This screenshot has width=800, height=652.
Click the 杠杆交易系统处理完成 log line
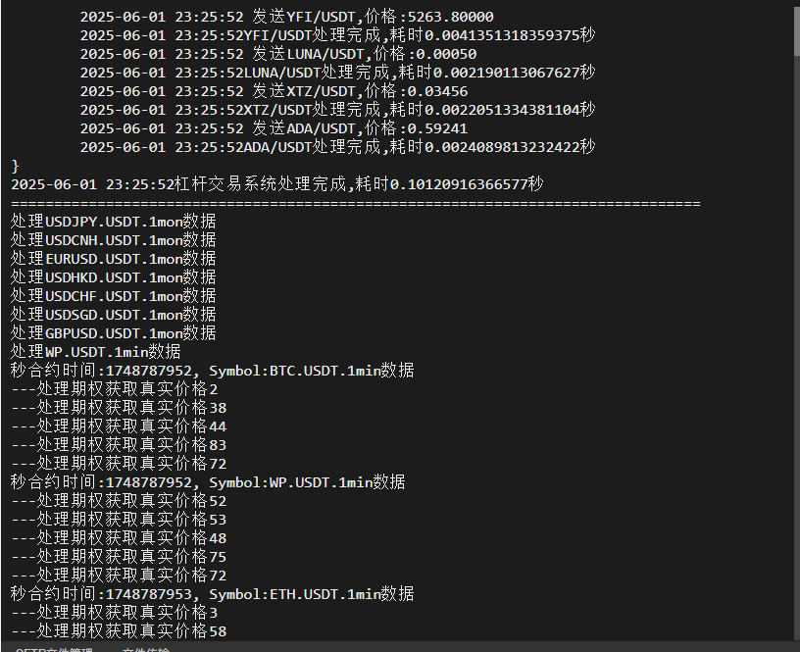tap(277, 183)
